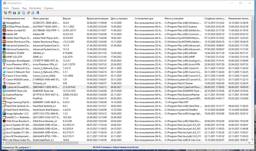
Task: Select the Java 8 Update 301 row
Action: [126, 129]
